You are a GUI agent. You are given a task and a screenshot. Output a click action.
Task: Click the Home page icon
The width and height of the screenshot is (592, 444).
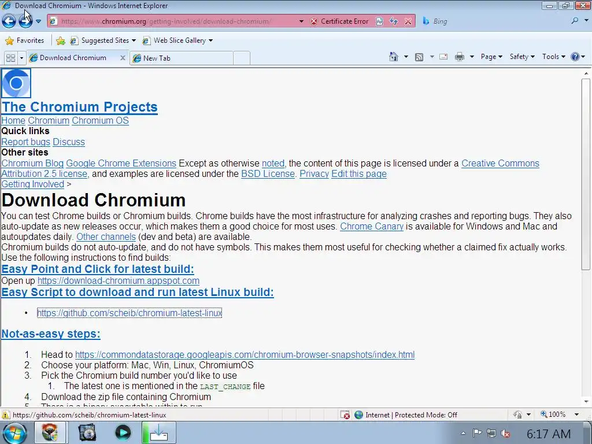tap(393, 57)
